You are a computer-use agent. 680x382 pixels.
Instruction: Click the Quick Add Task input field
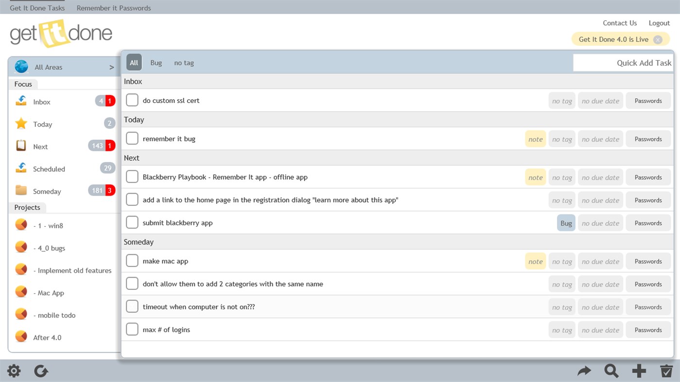pyautogui.click(x=627, y=63)
